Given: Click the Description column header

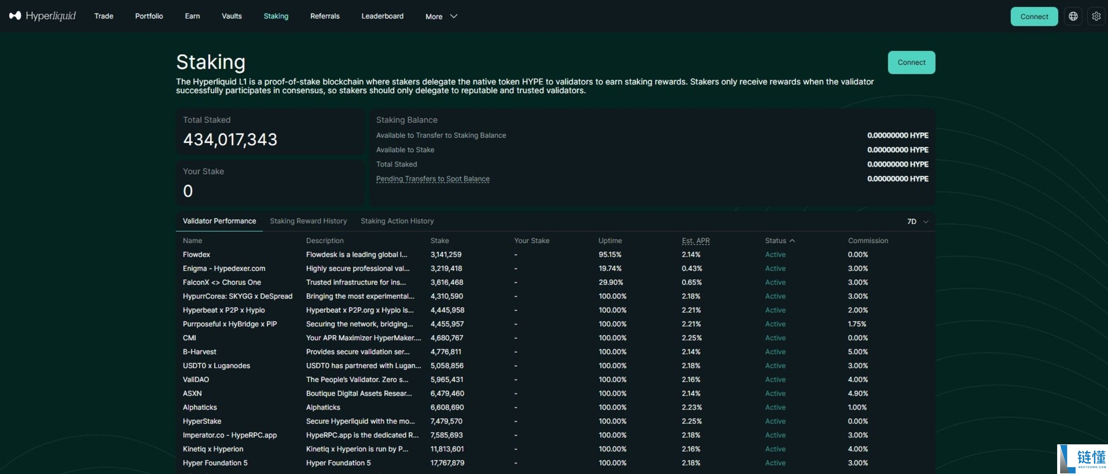Looking at the screenshot, I should click(x=325, y=241).
